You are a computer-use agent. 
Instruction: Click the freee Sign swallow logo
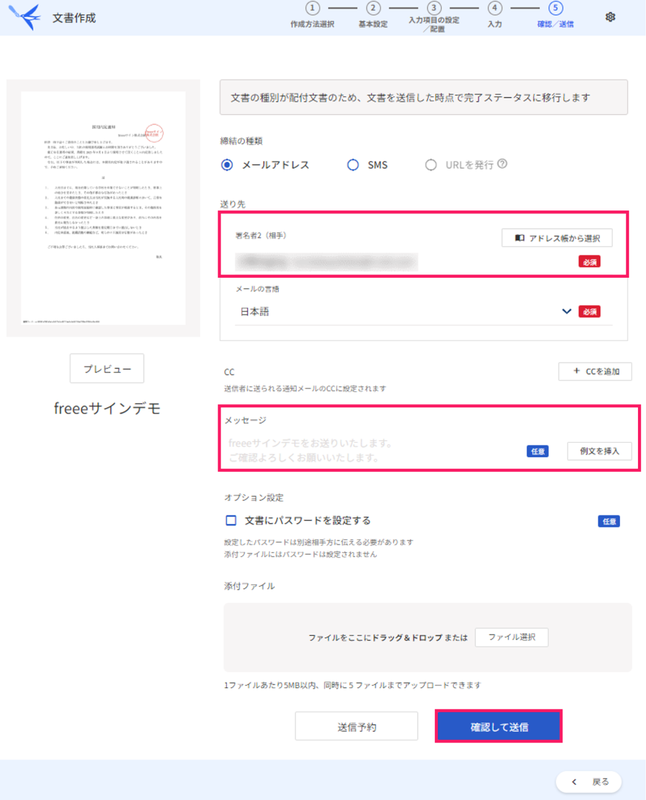point(25,17)
